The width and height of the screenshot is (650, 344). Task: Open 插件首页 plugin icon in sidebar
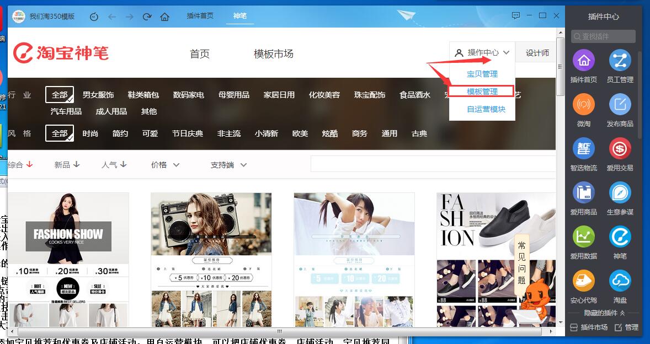click(584, 61)
